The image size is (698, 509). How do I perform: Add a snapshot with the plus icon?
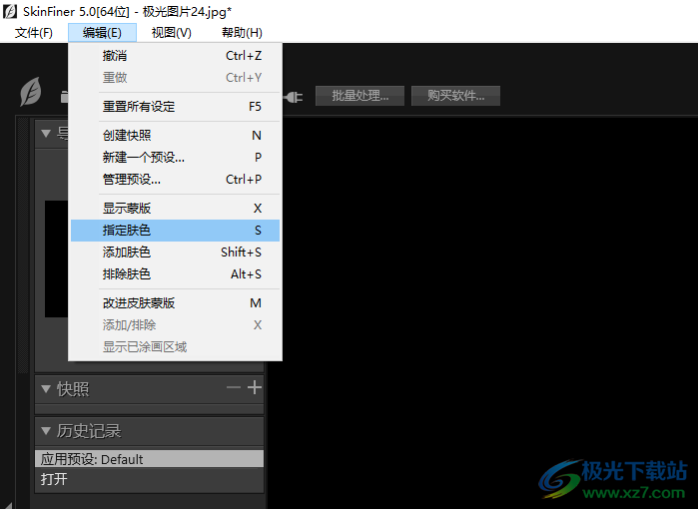(x=255, y=387)
